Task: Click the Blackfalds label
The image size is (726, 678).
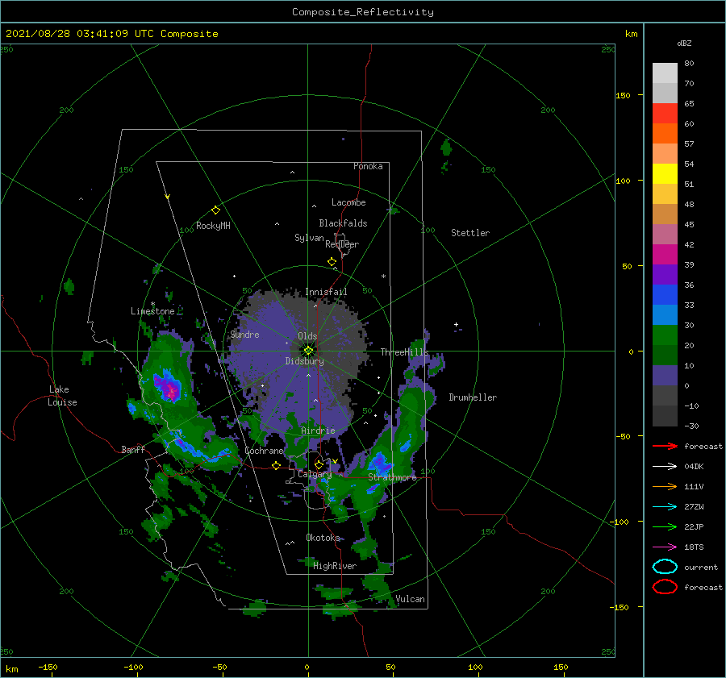Action: (343, 223)
